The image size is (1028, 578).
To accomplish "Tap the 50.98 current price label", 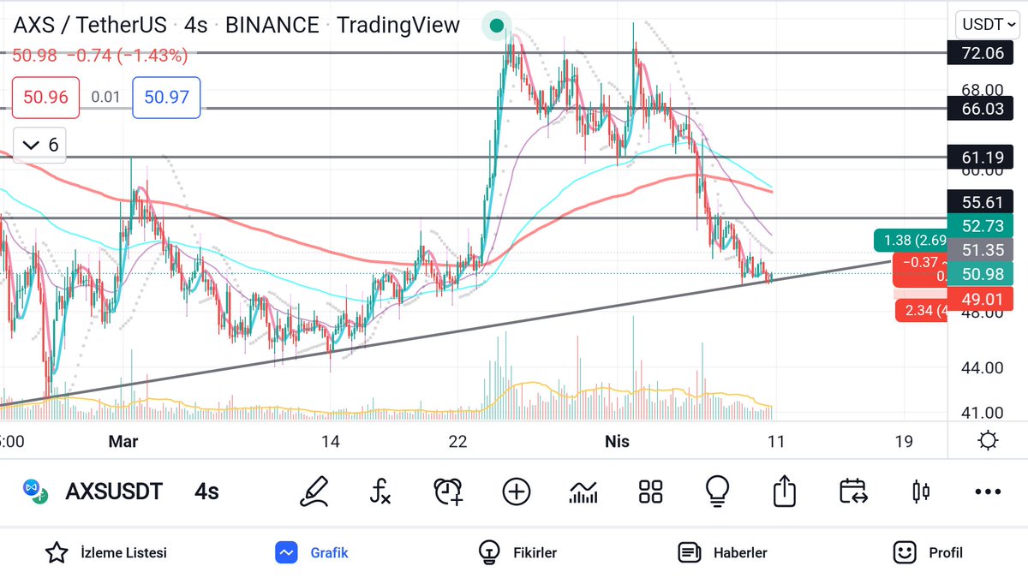I will coord(982,274).
